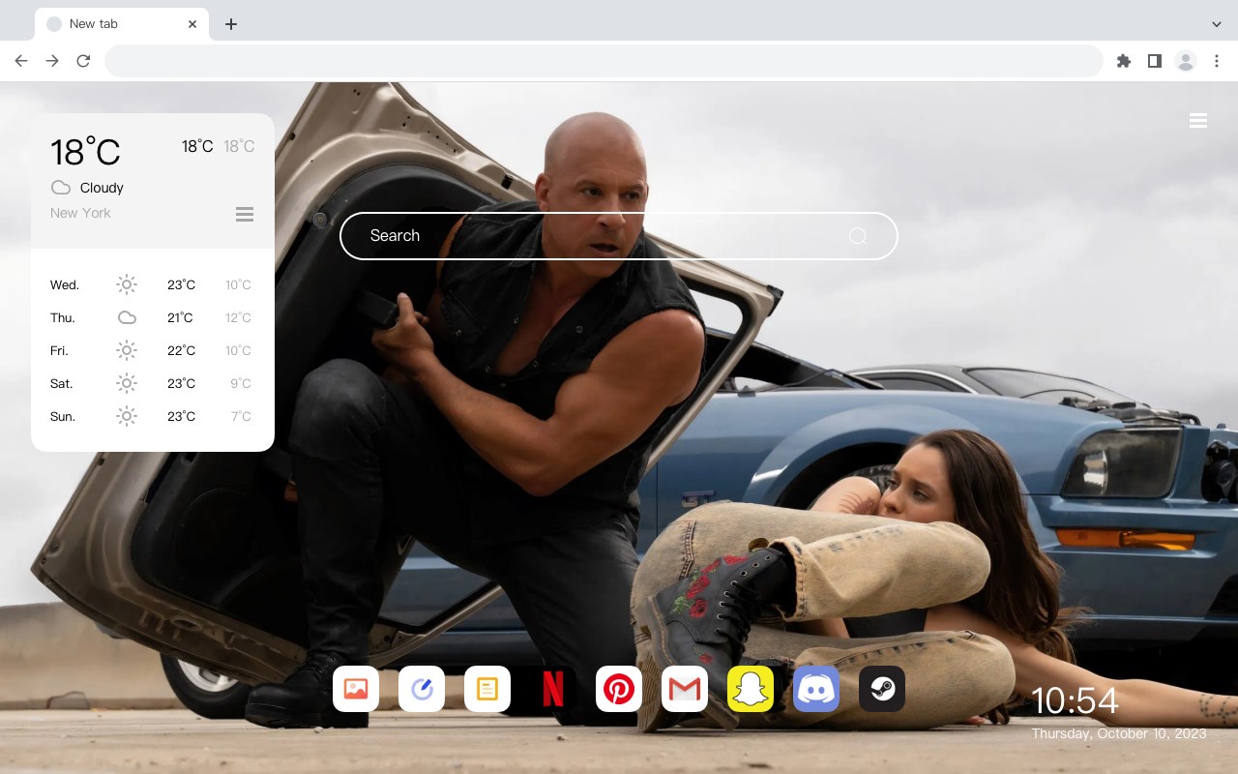
Task: Focus the browser address bar
Action: pyautogui.click(x=604, y=61)
